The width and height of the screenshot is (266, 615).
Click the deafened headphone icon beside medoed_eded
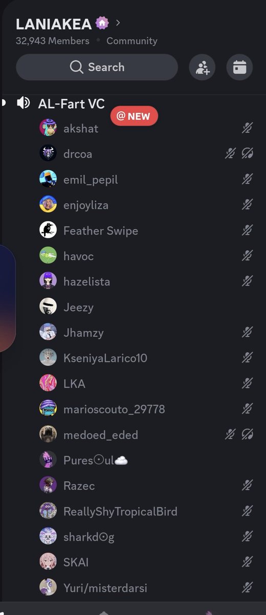pyautogui.click(x=248, y=435)
